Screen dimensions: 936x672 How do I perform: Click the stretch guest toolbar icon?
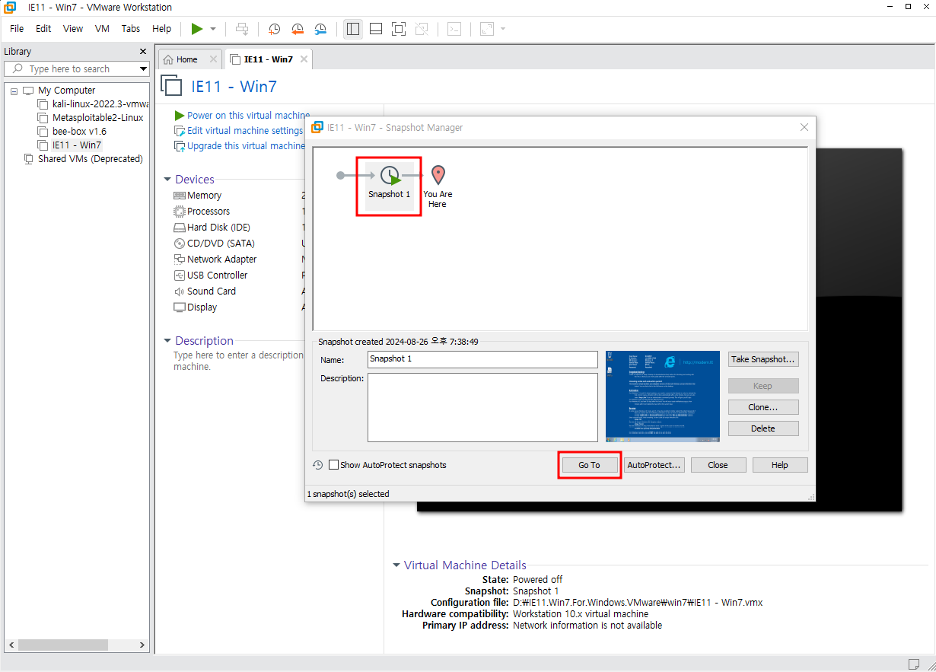click(487, 29)
